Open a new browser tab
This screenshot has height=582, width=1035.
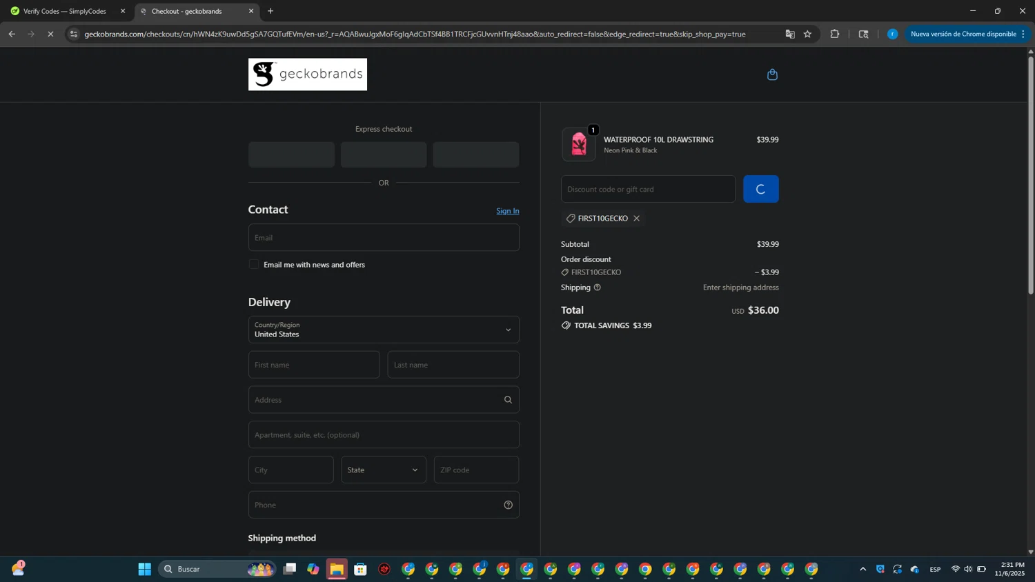[x=270, y=11]
